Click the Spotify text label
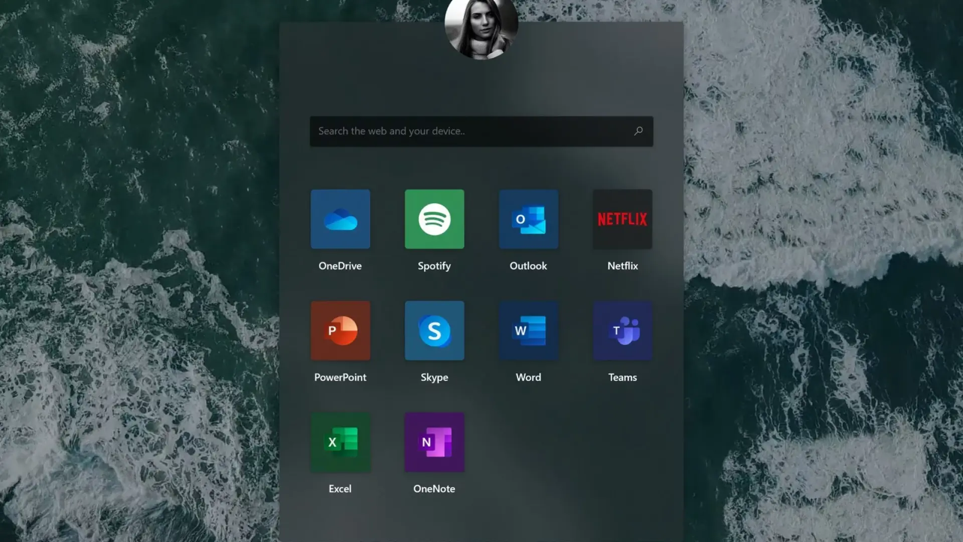Screen dimensions: 963x542 pos(434,266)
